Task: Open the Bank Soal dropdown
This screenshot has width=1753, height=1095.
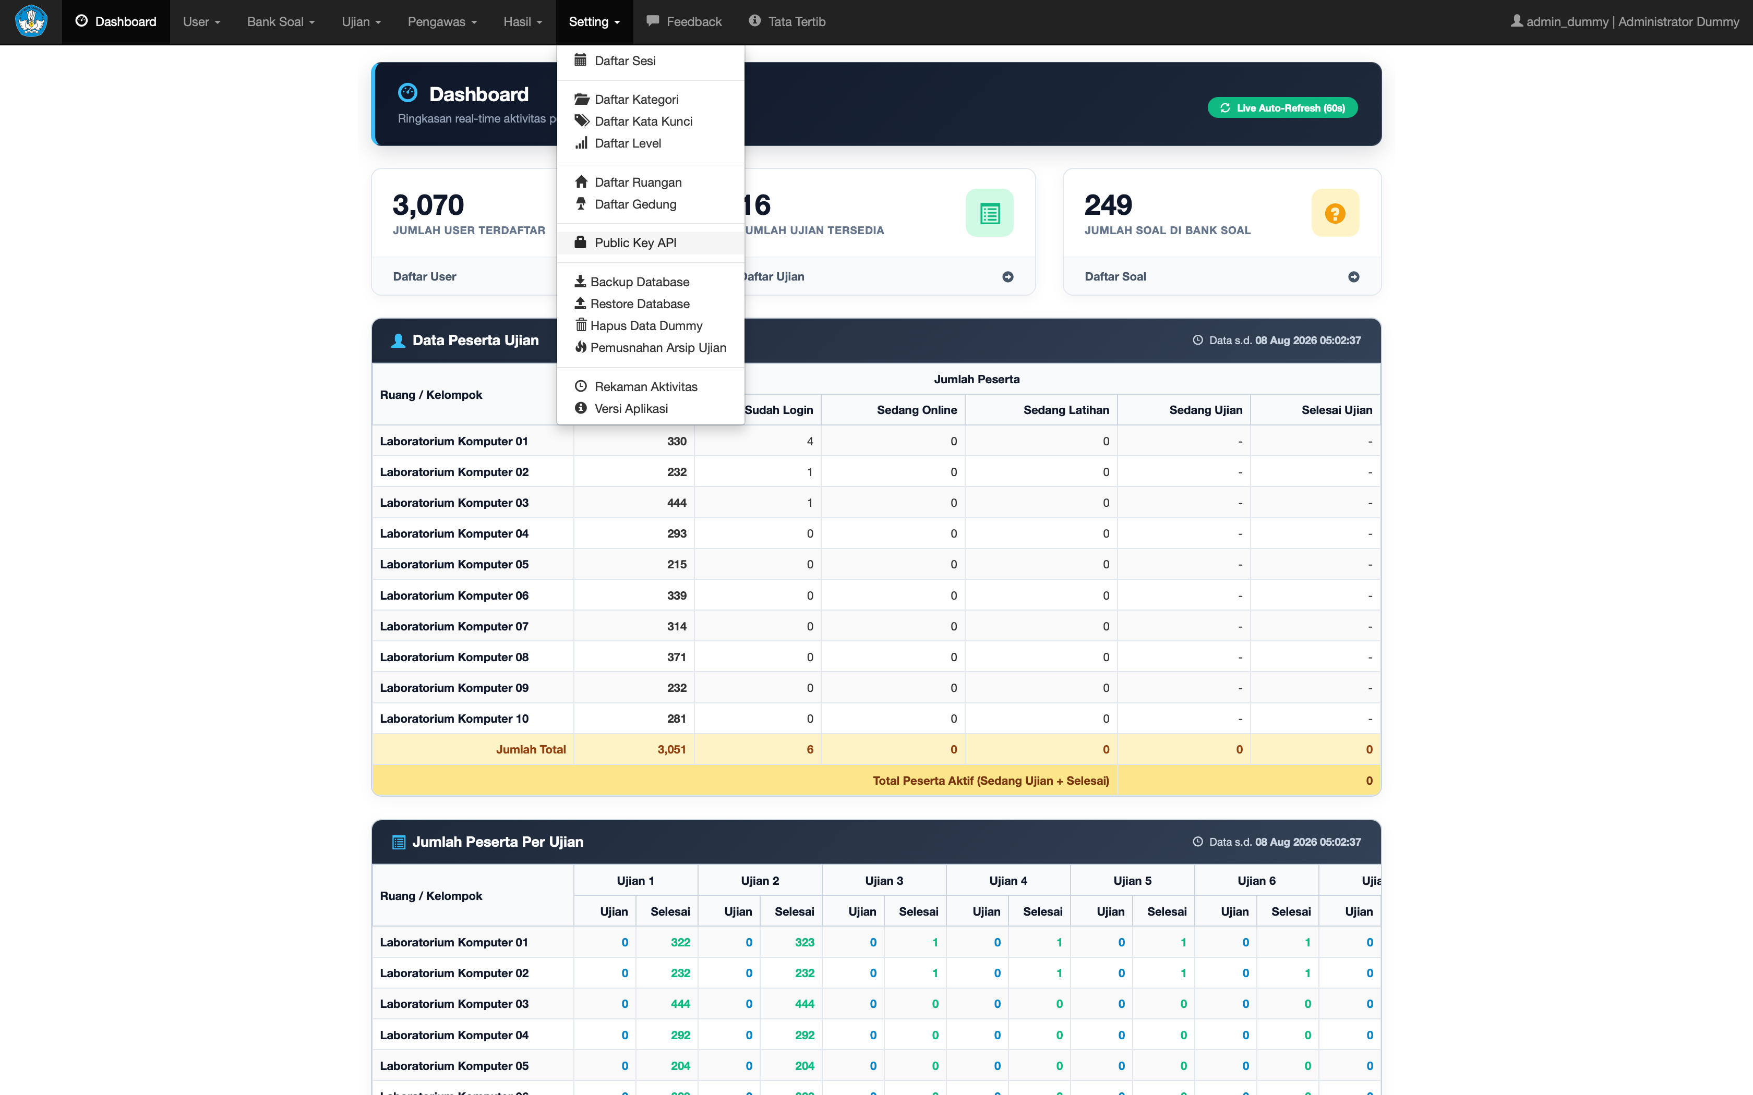Action: point(281,22)
